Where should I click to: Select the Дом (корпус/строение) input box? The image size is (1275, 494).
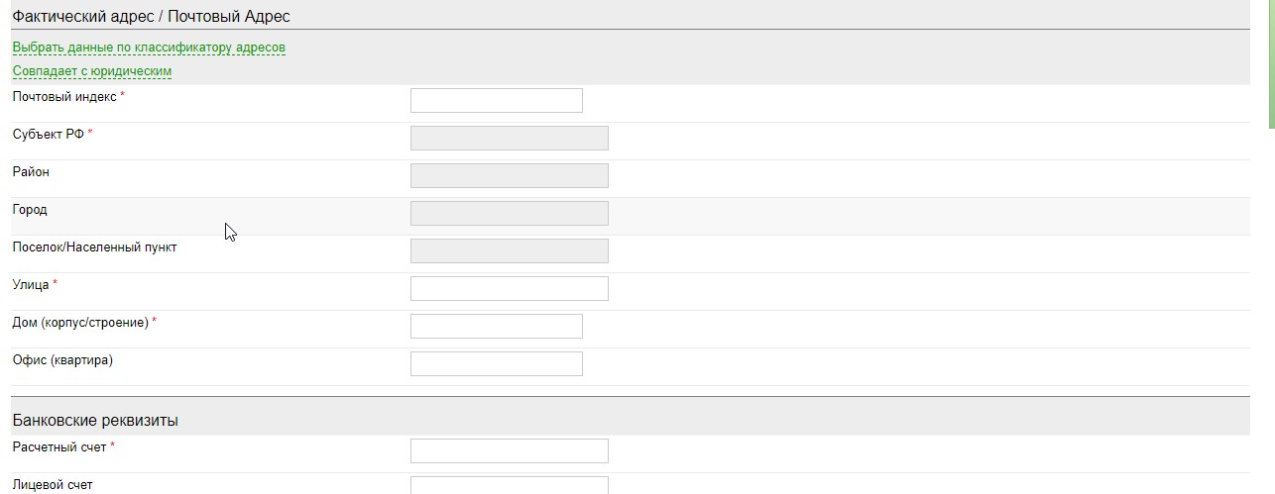[496, 326]
